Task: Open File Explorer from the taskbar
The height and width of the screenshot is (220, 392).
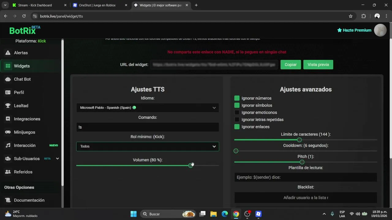Action: coord(213,214)
